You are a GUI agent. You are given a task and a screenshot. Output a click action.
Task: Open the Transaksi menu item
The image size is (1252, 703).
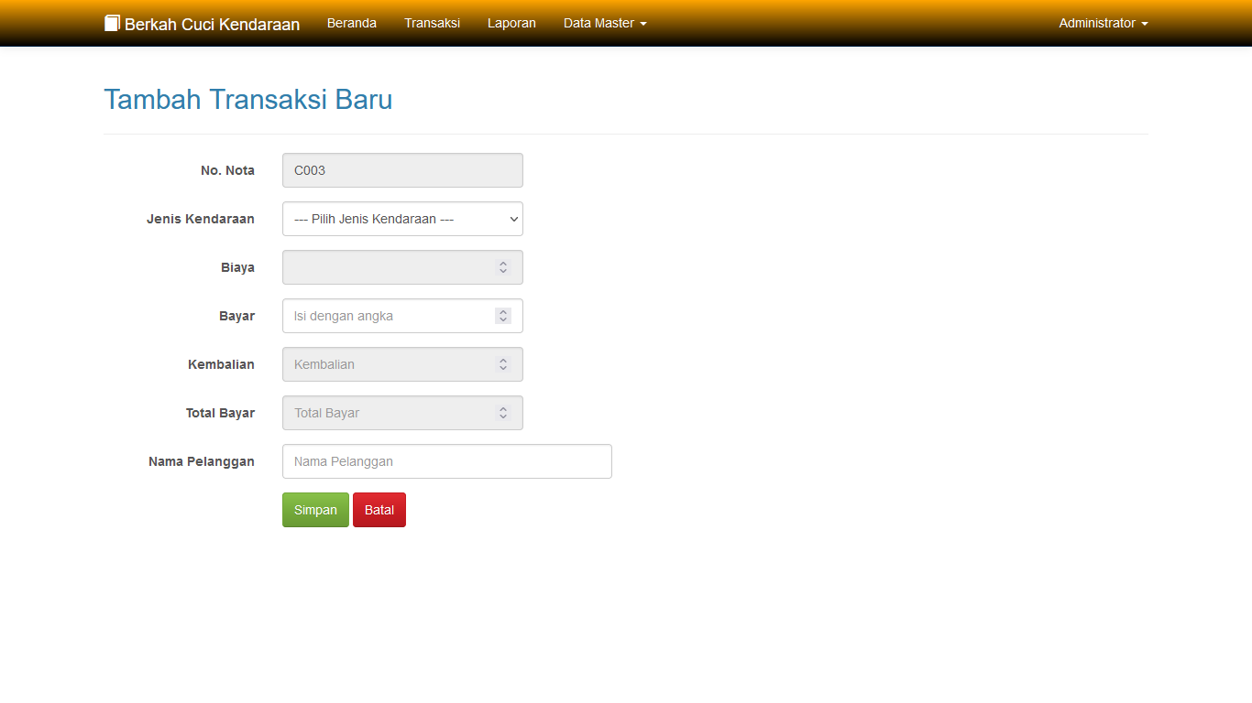433,23
